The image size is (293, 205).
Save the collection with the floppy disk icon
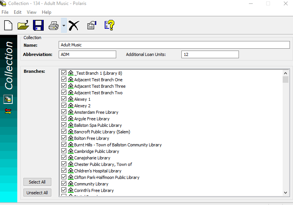tap(38, 26)
